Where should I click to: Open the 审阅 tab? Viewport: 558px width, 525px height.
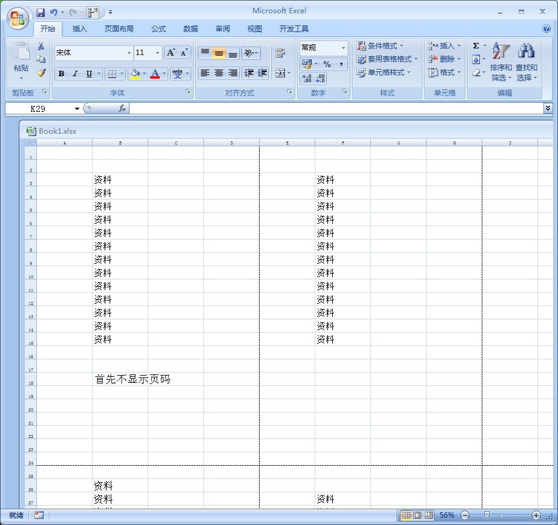pyautogui.click(x=223, y=29)
